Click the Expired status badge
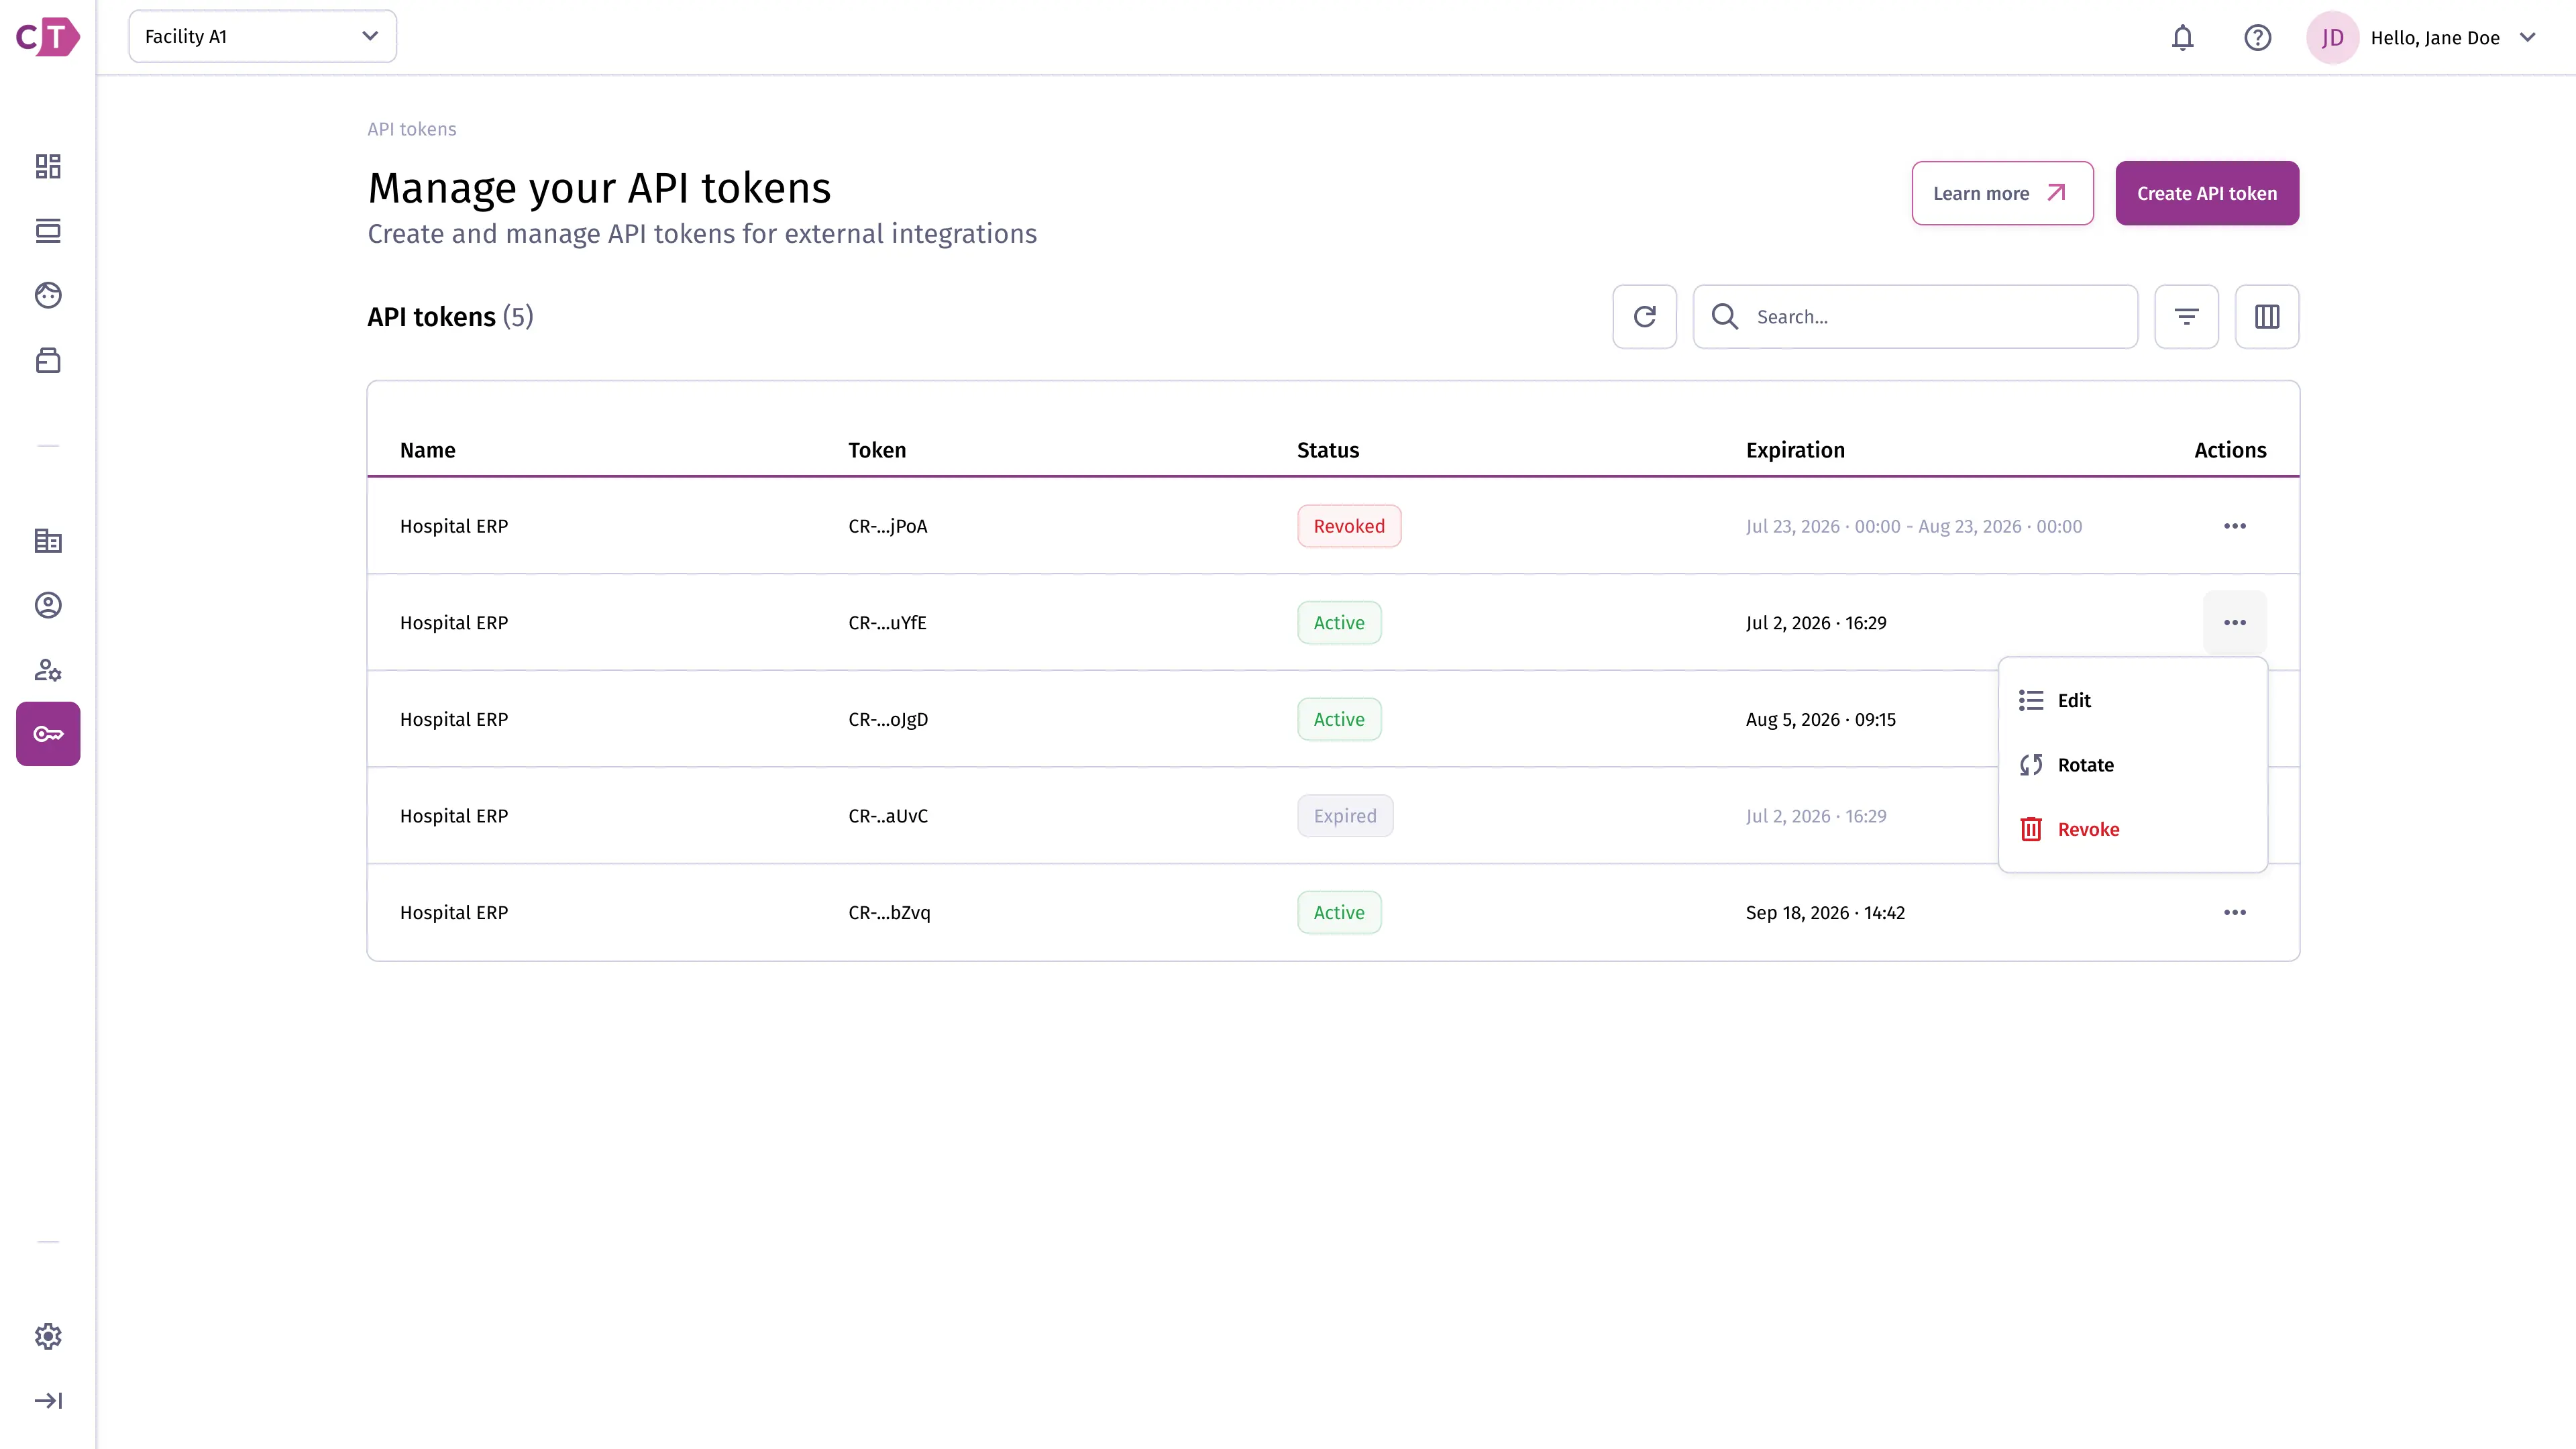 [1345, 816]
